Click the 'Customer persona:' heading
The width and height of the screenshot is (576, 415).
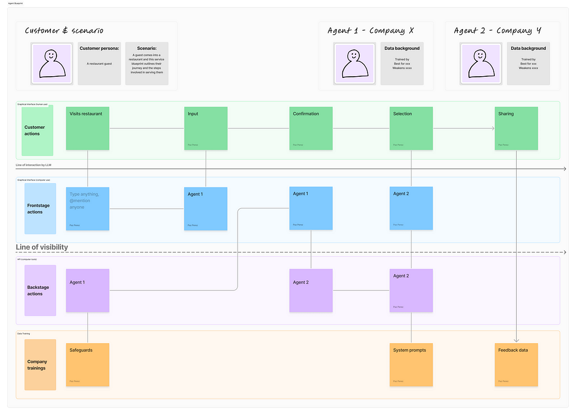pyautogui.click(x=99, y=48)
